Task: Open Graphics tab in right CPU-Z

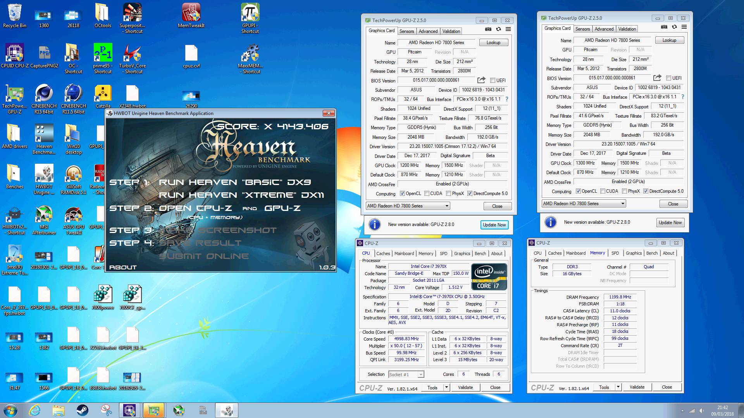Action: coord(634,253)
